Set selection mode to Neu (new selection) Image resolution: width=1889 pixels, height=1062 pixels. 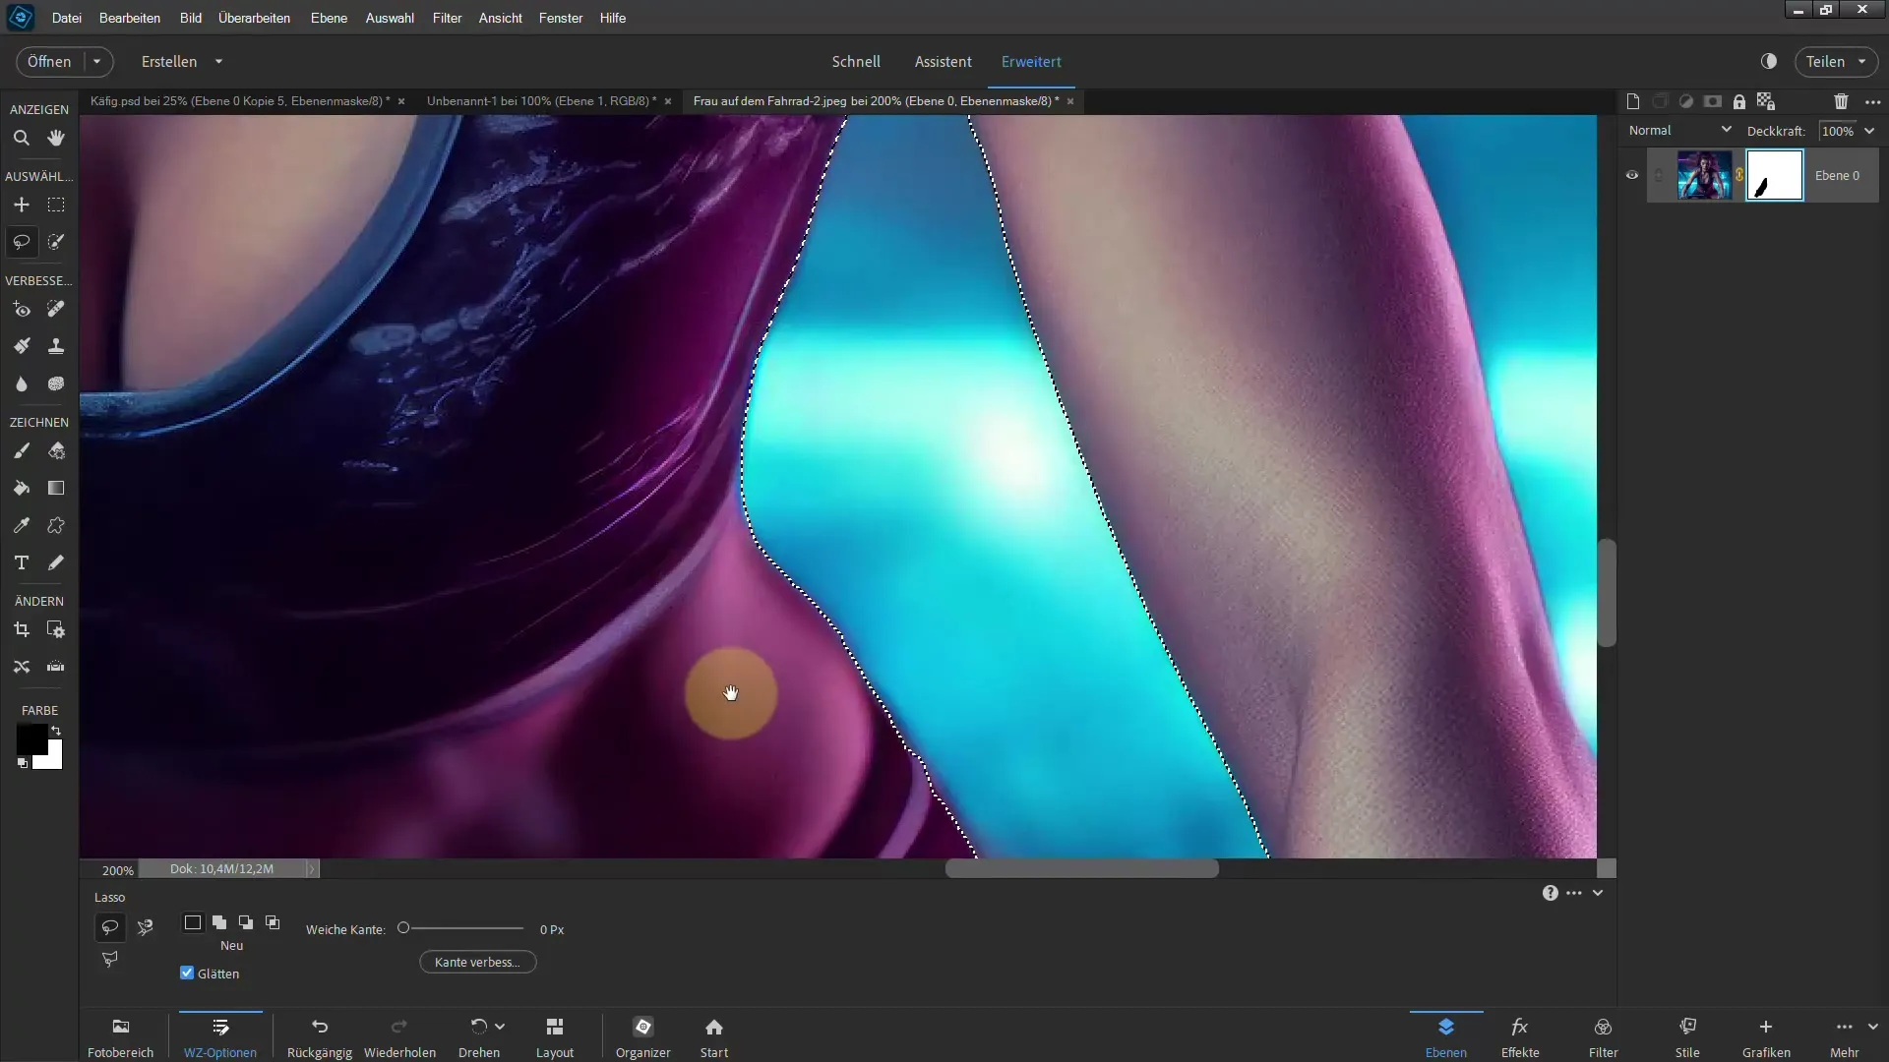tap(193, 922)
